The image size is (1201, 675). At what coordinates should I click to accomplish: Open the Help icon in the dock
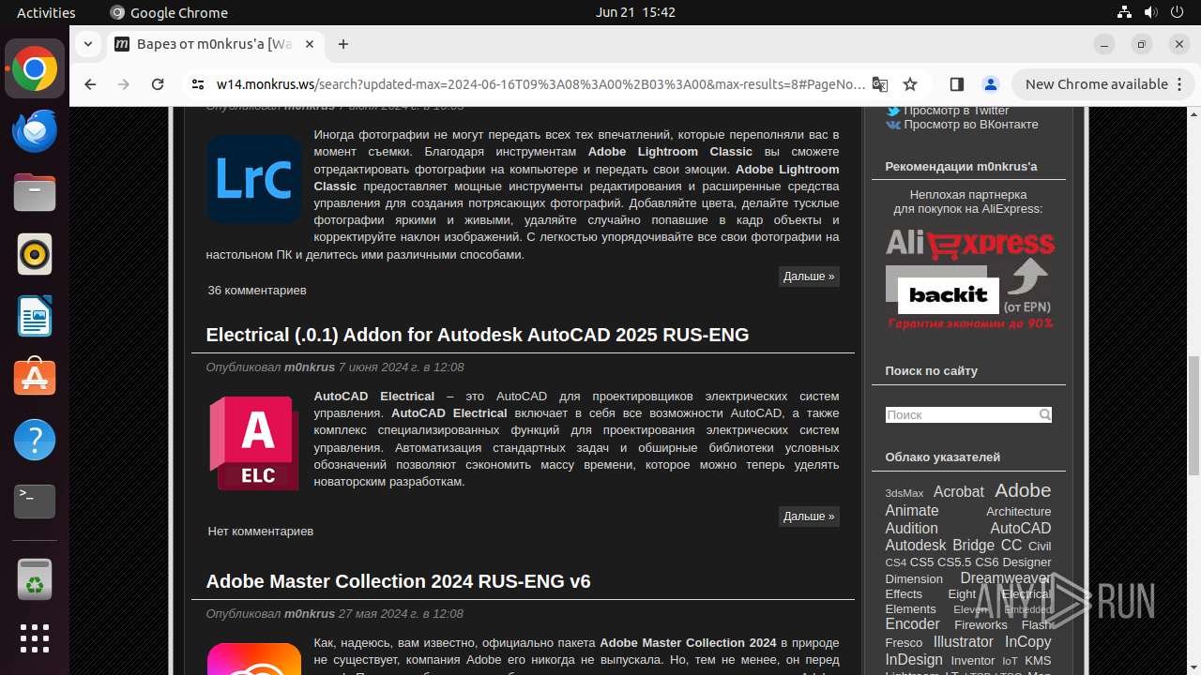pyautogui.click(x=35, y=440)
